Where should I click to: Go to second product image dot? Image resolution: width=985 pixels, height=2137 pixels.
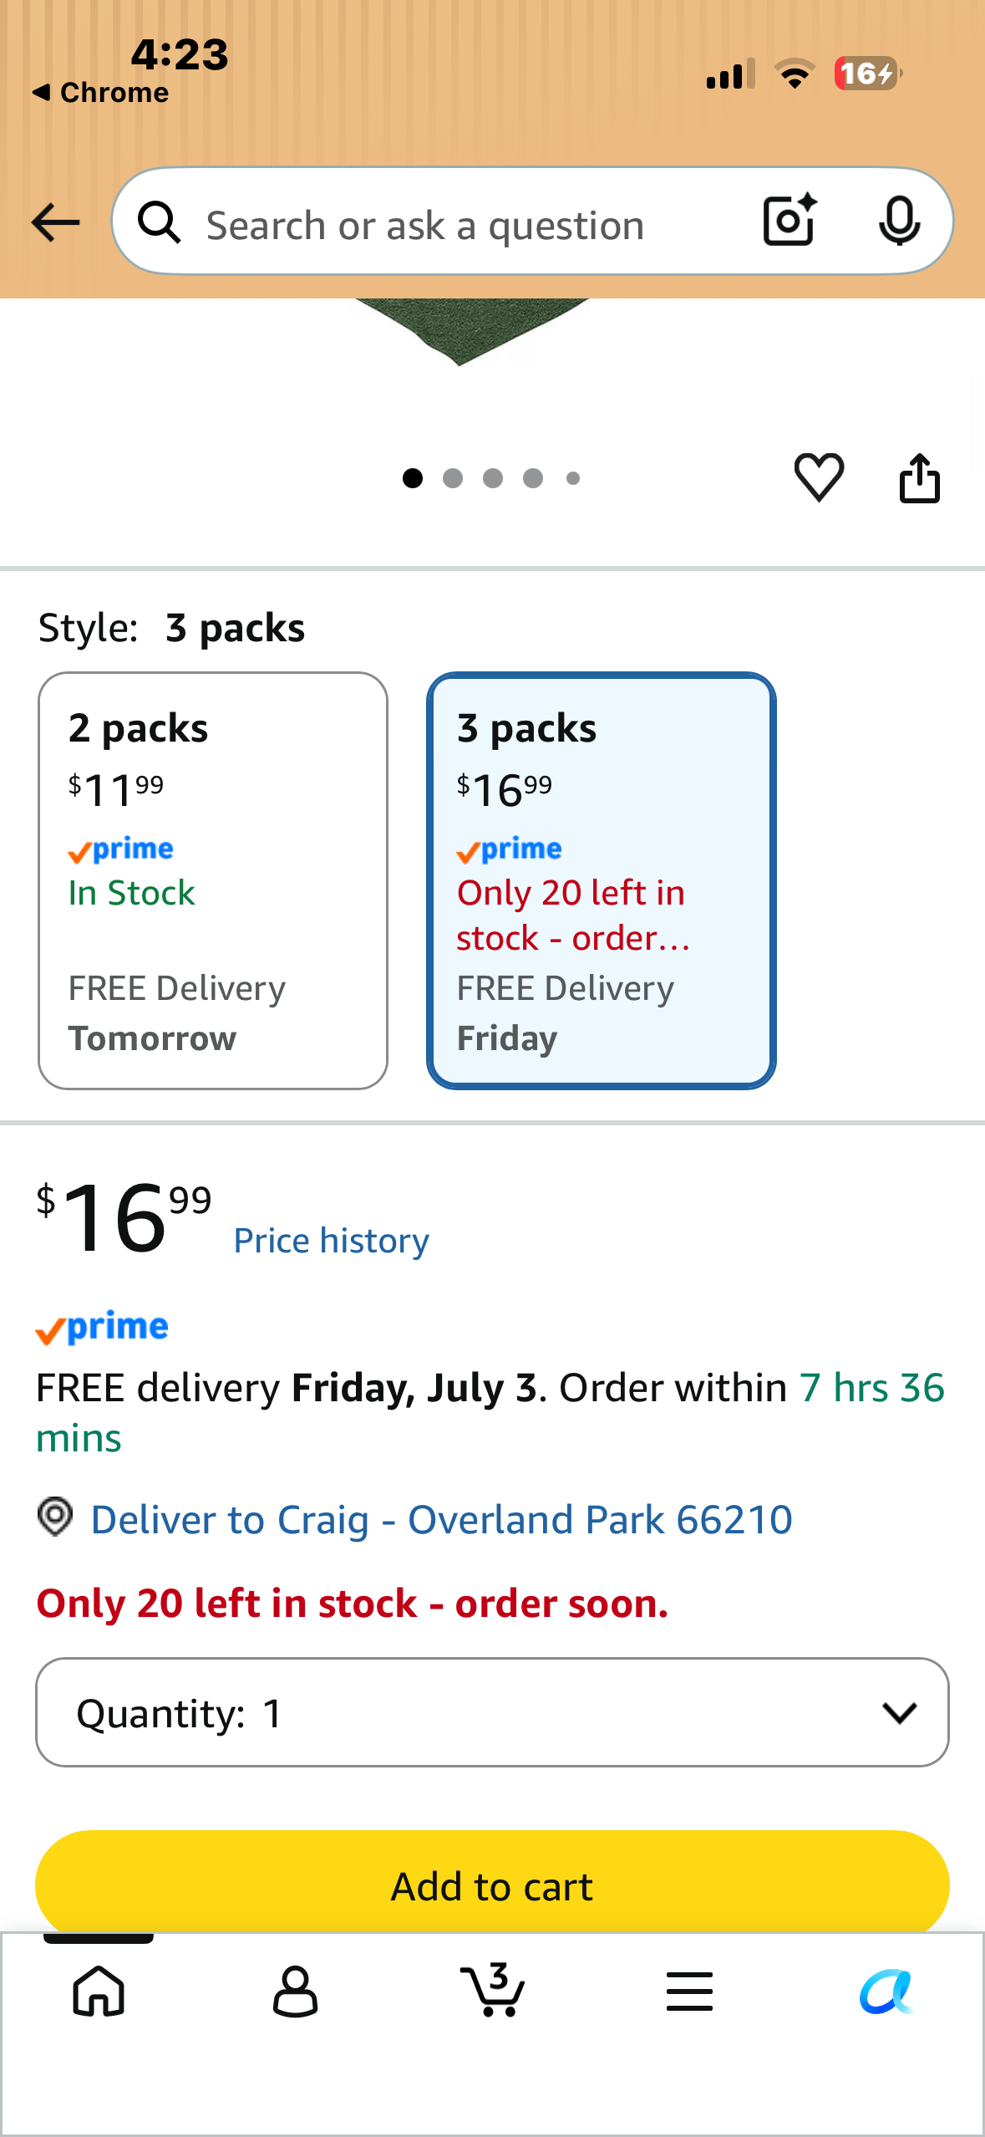pyautogui.click(x=453, y=478)
